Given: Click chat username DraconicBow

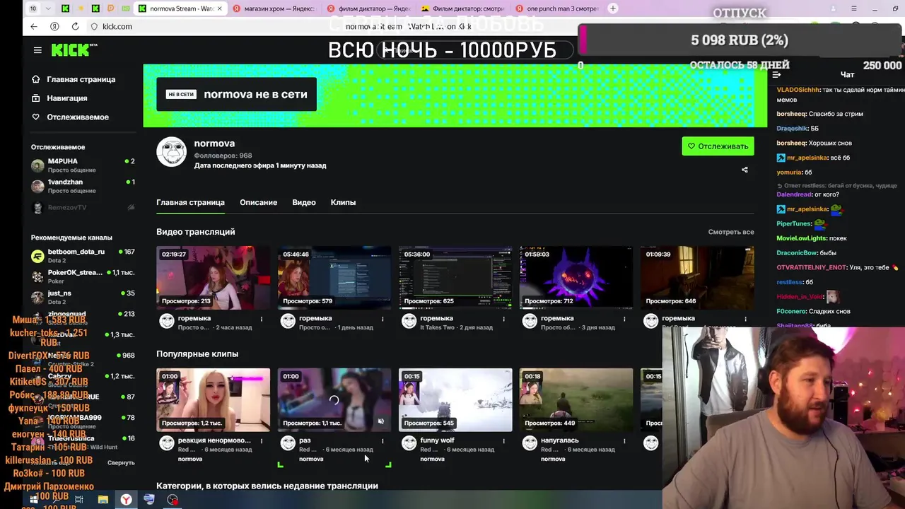Looking at the screenshot, I should click(798, 252).
